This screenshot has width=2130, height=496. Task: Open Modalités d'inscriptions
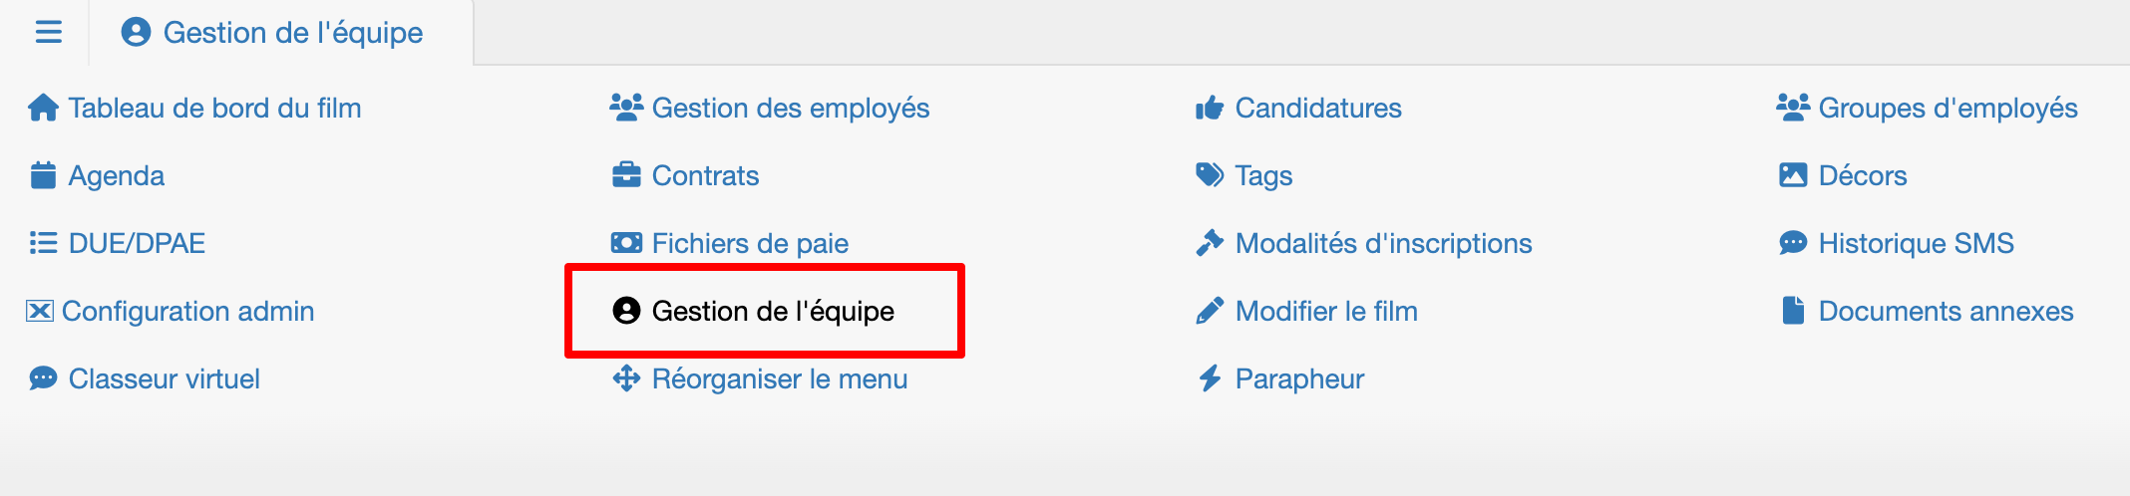click(1363, 243)
